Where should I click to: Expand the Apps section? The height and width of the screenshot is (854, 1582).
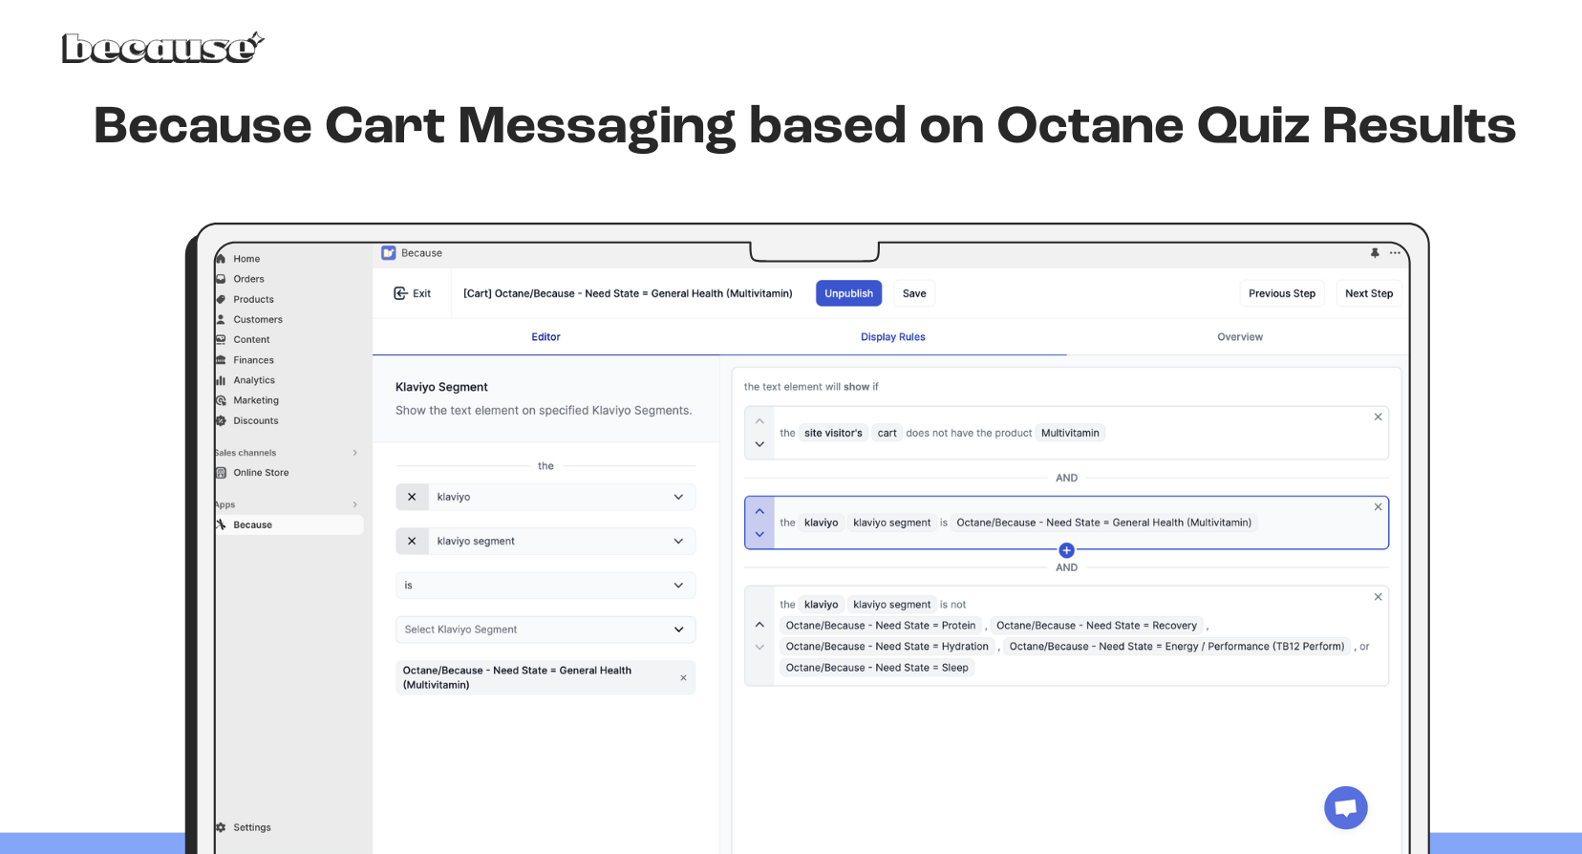pos(355,504)
